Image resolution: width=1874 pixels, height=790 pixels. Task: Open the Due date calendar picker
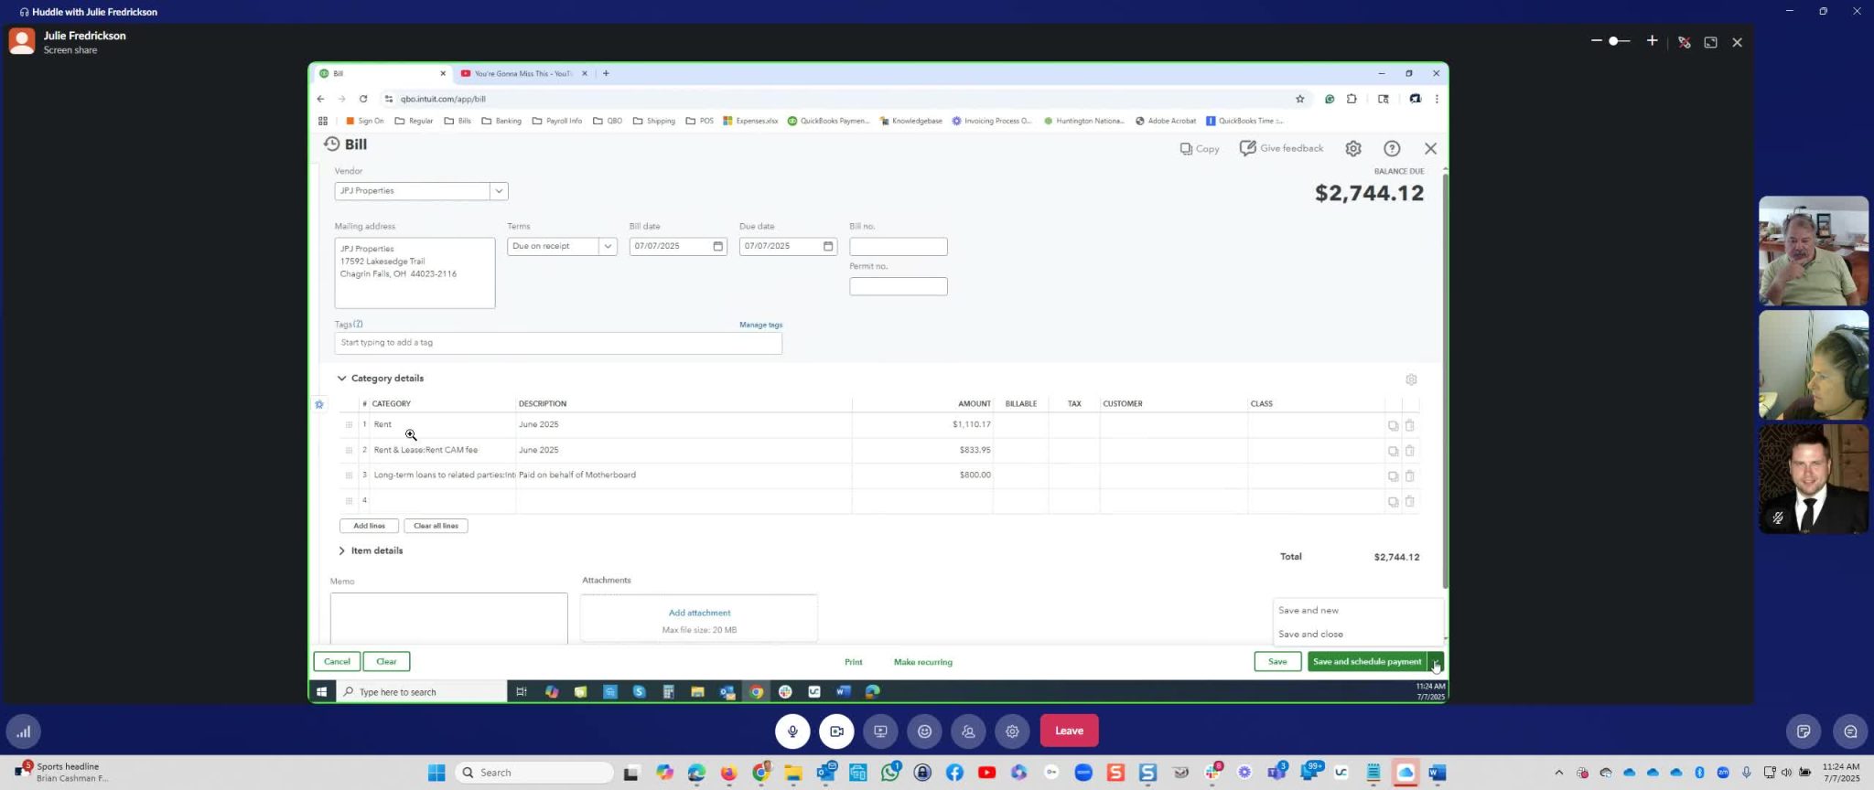[x=827, y=246]
